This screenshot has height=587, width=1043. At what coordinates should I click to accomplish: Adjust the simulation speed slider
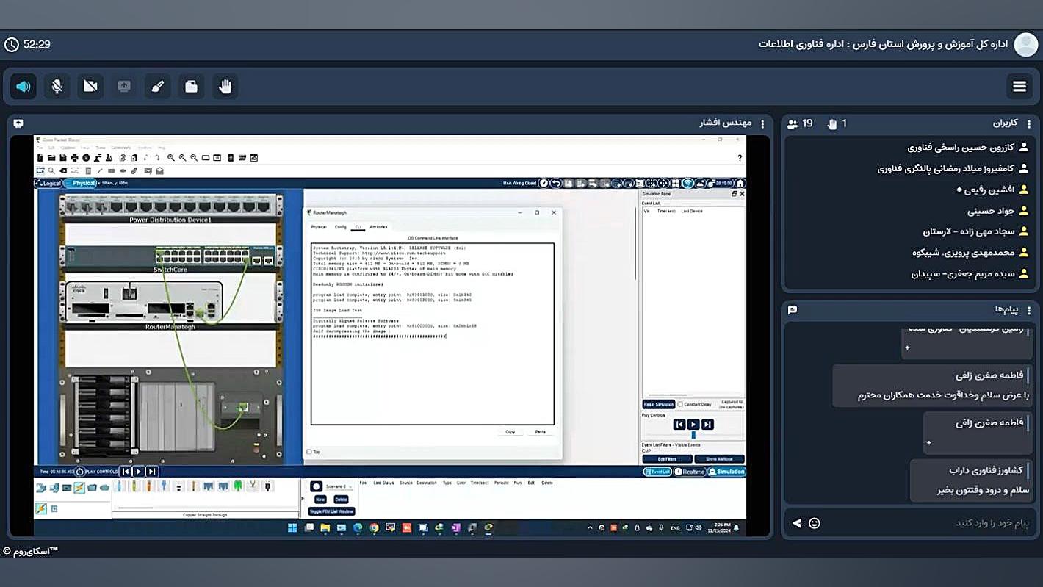pos(693,435)
